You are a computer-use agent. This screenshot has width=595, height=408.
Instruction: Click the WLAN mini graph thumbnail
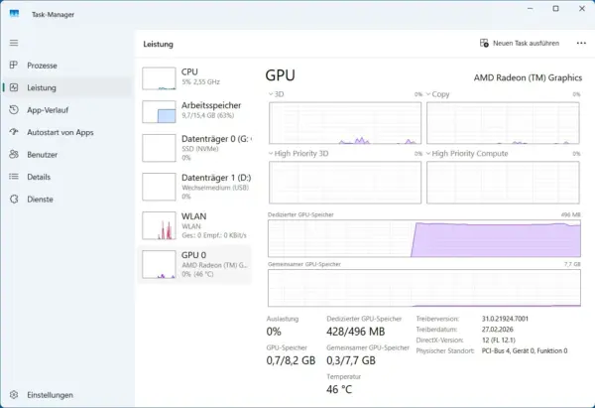(159, 225)
